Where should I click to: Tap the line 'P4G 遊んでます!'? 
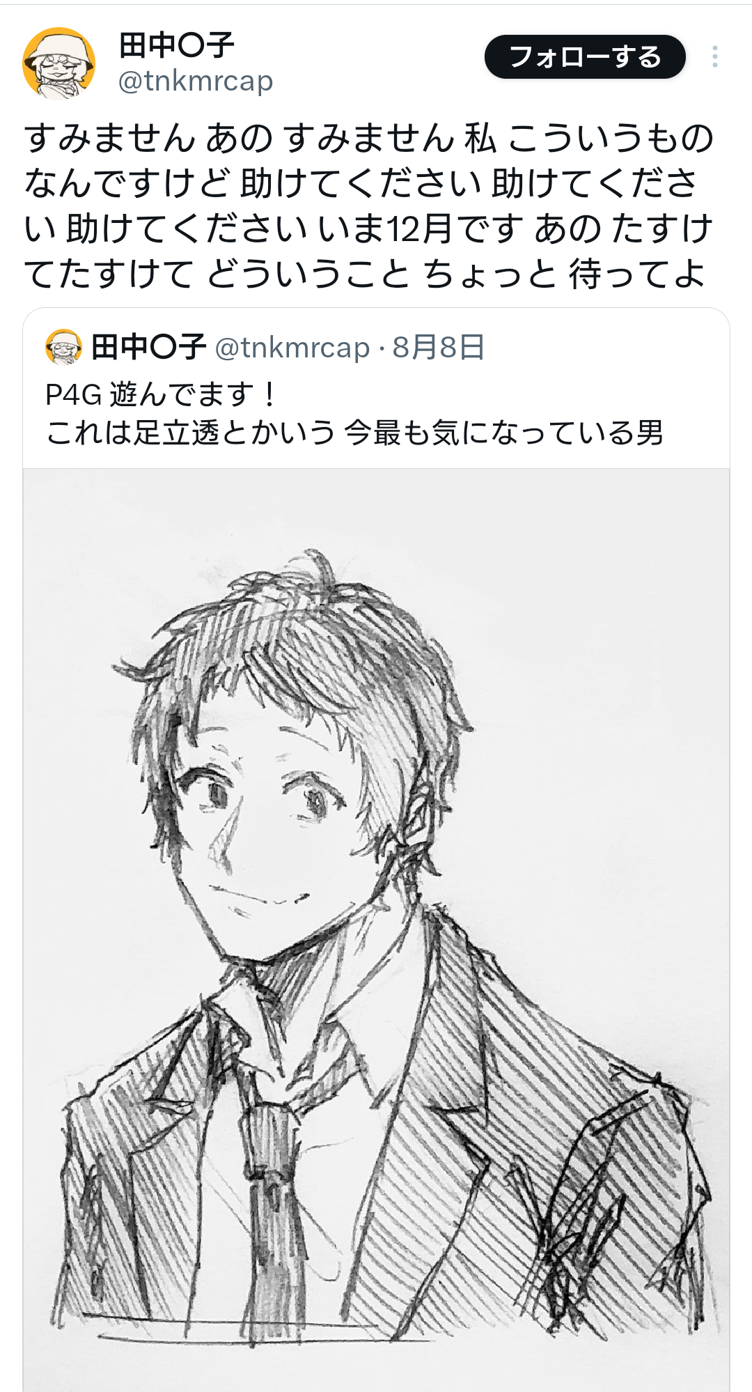[x=162, y=395]
